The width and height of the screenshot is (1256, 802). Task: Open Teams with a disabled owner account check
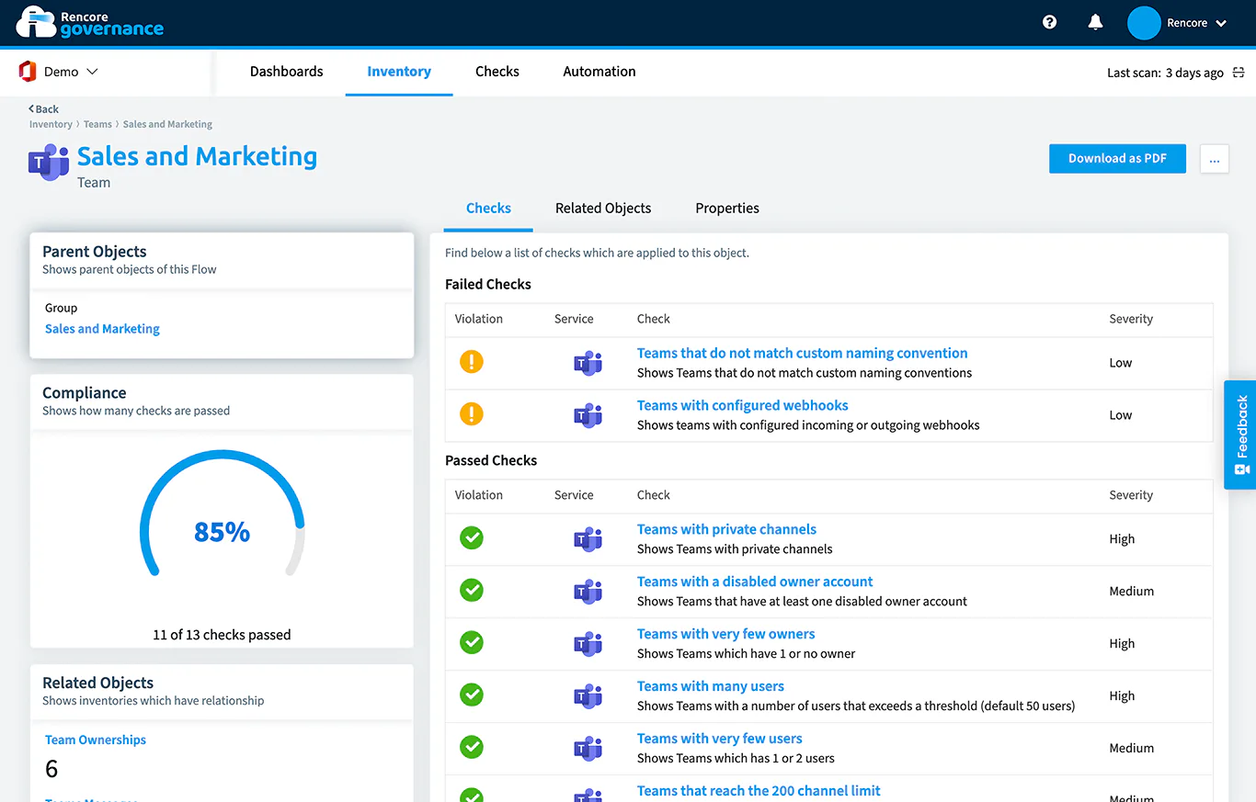(755, 582)
